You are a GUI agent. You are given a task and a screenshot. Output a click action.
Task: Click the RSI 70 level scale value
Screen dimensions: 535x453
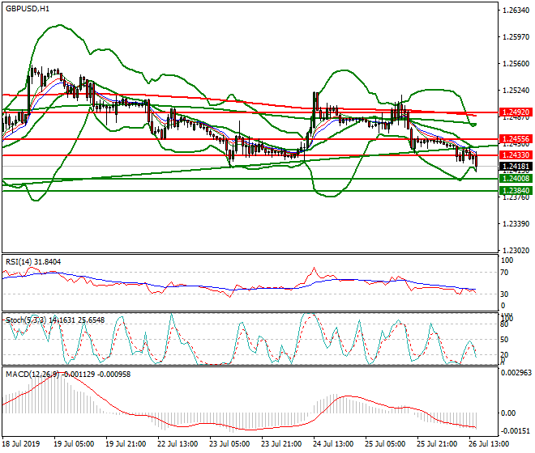[504, 273]
